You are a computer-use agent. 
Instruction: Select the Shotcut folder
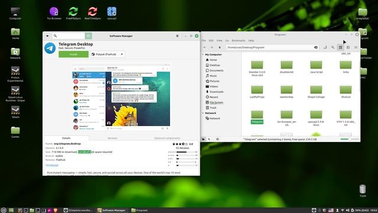point(346,92)
